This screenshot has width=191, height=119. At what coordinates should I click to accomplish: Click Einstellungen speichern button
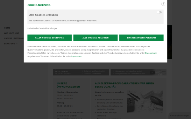[x=141, y=38]
